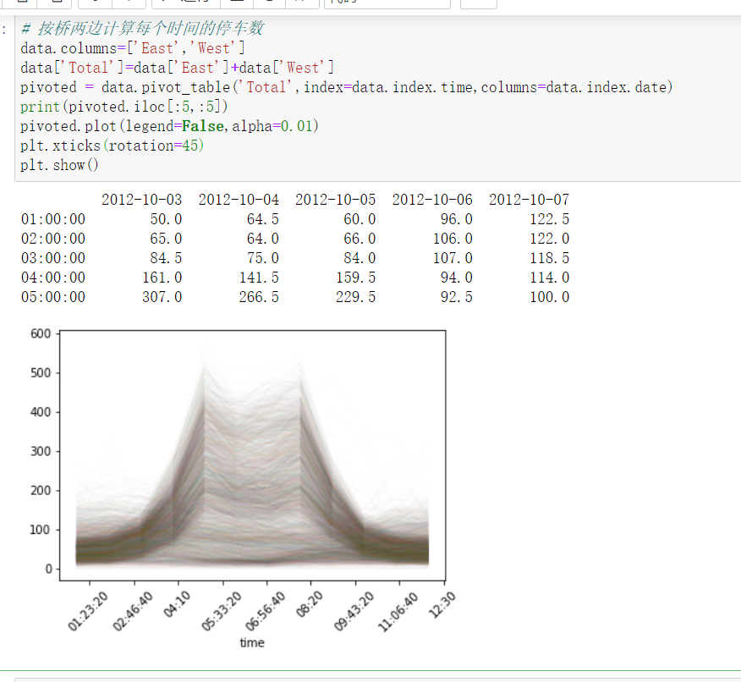Click the 2012-10-05 column header

click(x=336, y=200)
